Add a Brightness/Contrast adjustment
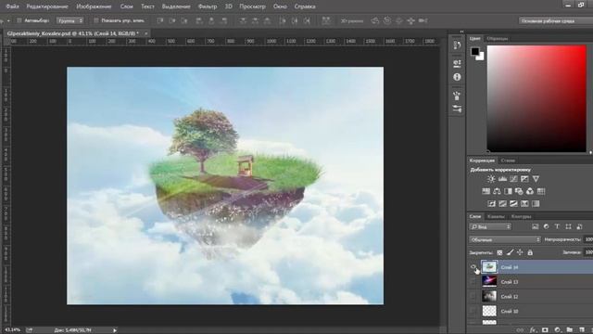The width and height of the screenshot is (593, 334). tap(491, 179)
